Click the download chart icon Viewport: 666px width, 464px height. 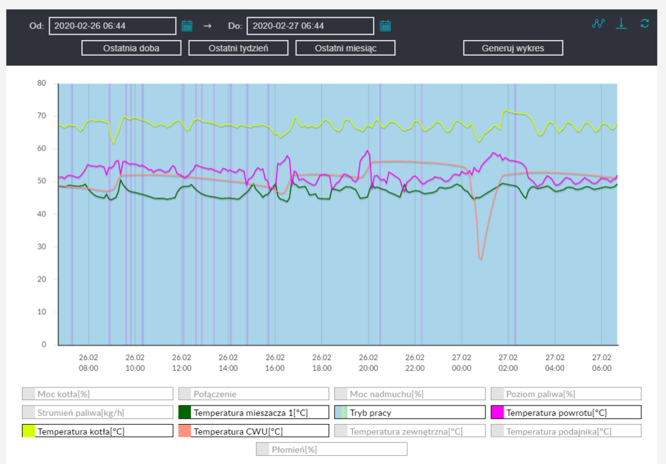[x=621, y=23]
